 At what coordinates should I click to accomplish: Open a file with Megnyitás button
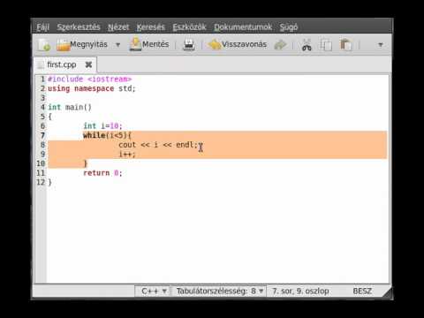coord(82,45)
